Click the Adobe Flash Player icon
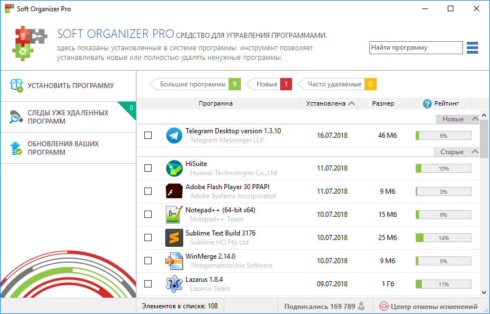 174,191
